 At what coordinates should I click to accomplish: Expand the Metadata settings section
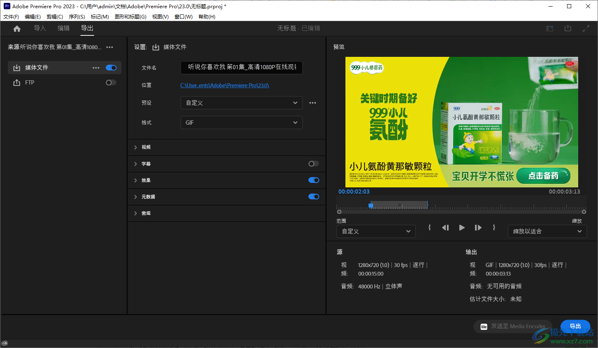pyautogui.click(x=135, y=197)
